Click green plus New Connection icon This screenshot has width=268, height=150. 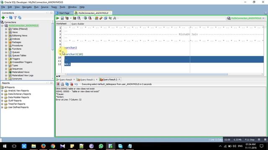pyautogui.click(x=3, y=17)
